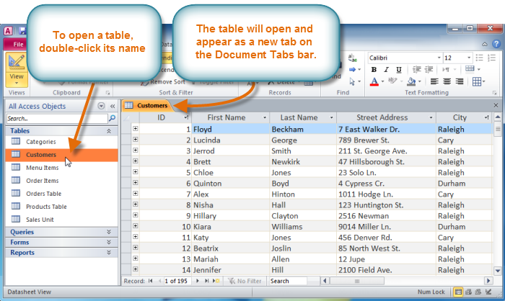
Task: Expand the record row for Floyd Beckham
Action: click(x=136, y=129)
